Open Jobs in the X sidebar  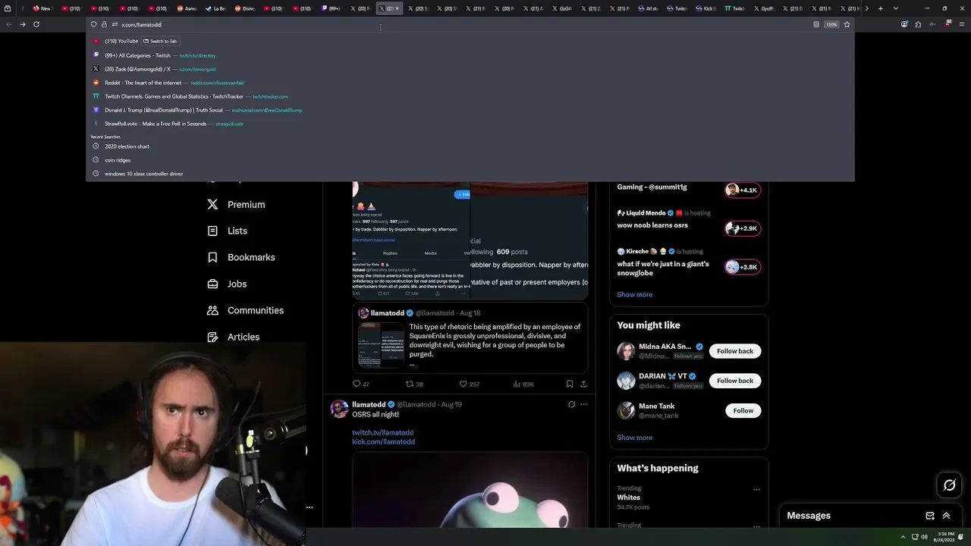[227, 284]
